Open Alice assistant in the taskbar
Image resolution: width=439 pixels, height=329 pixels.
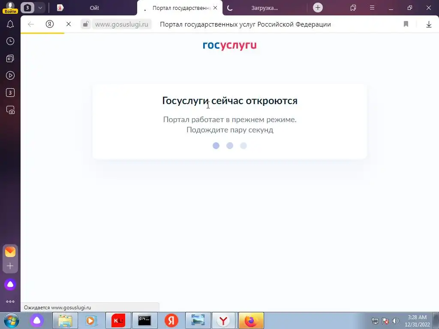coord(37,320)
